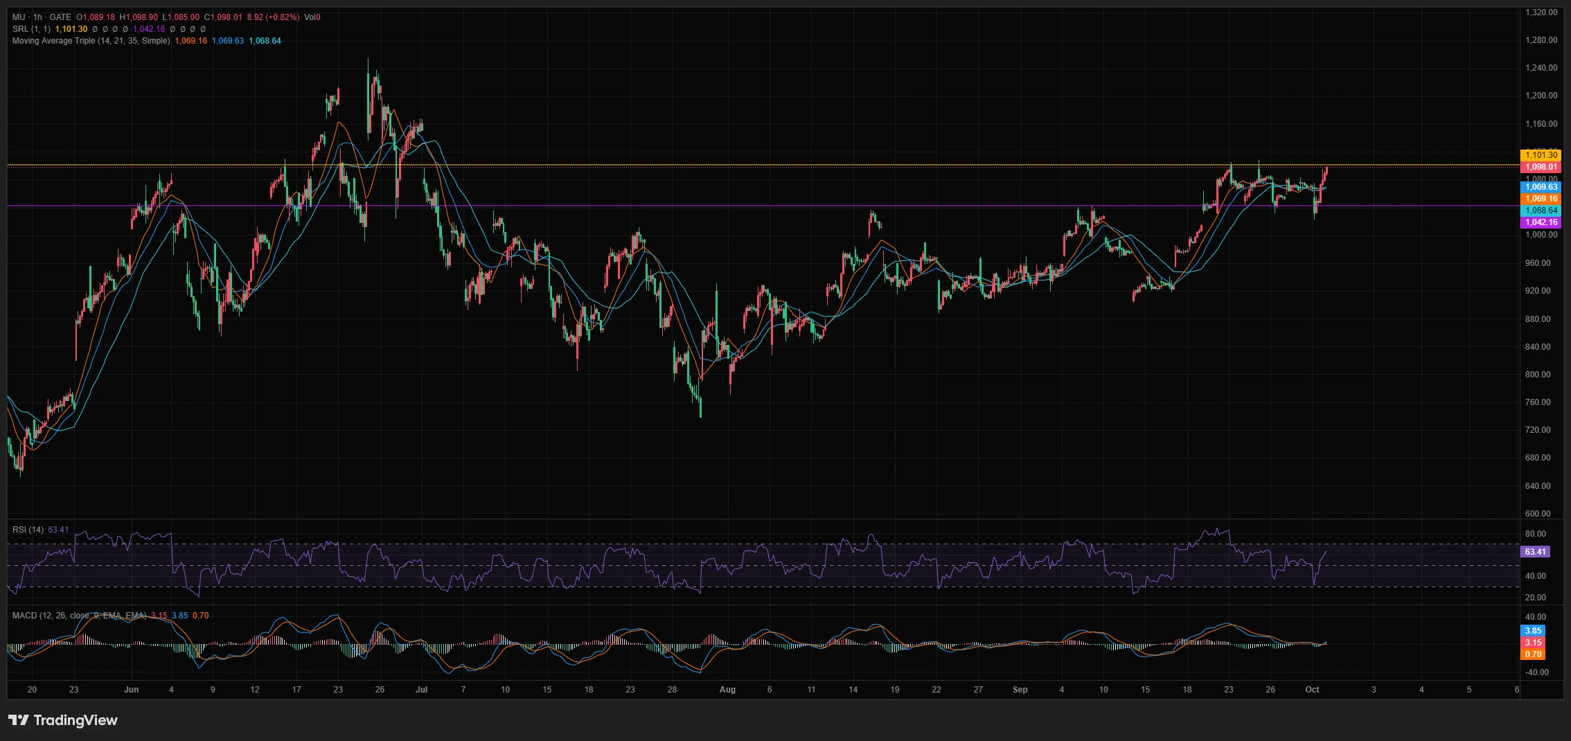The image size is (1571, 741).
Task: Select the MACD indicator label
Action: [x=79, y=616]
